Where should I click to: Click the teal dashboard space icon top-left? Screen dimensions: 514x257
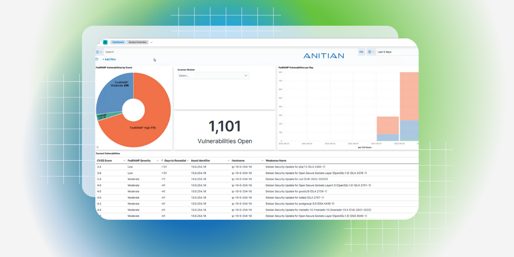(105, 42)
